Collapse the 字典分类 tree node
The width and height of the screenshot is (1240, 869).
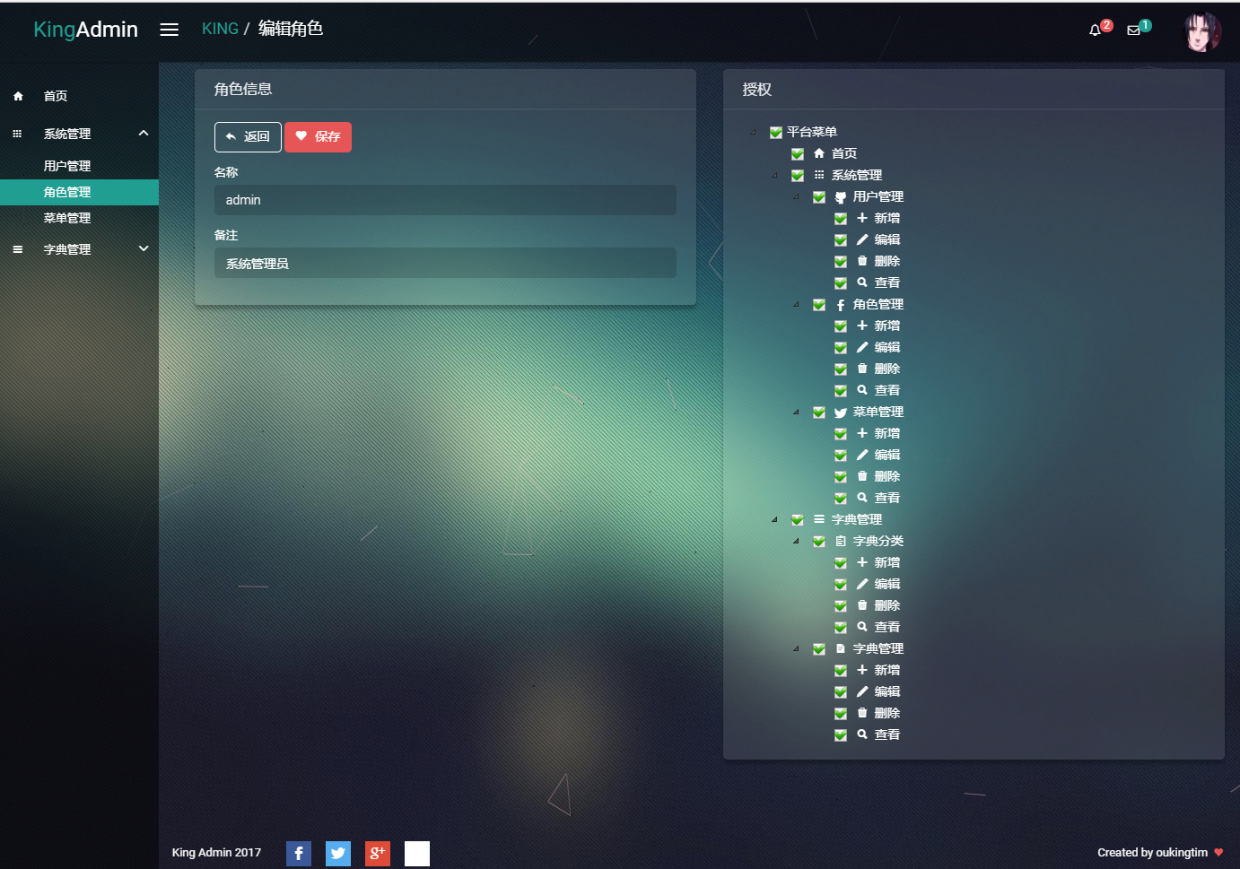(796, 542)
